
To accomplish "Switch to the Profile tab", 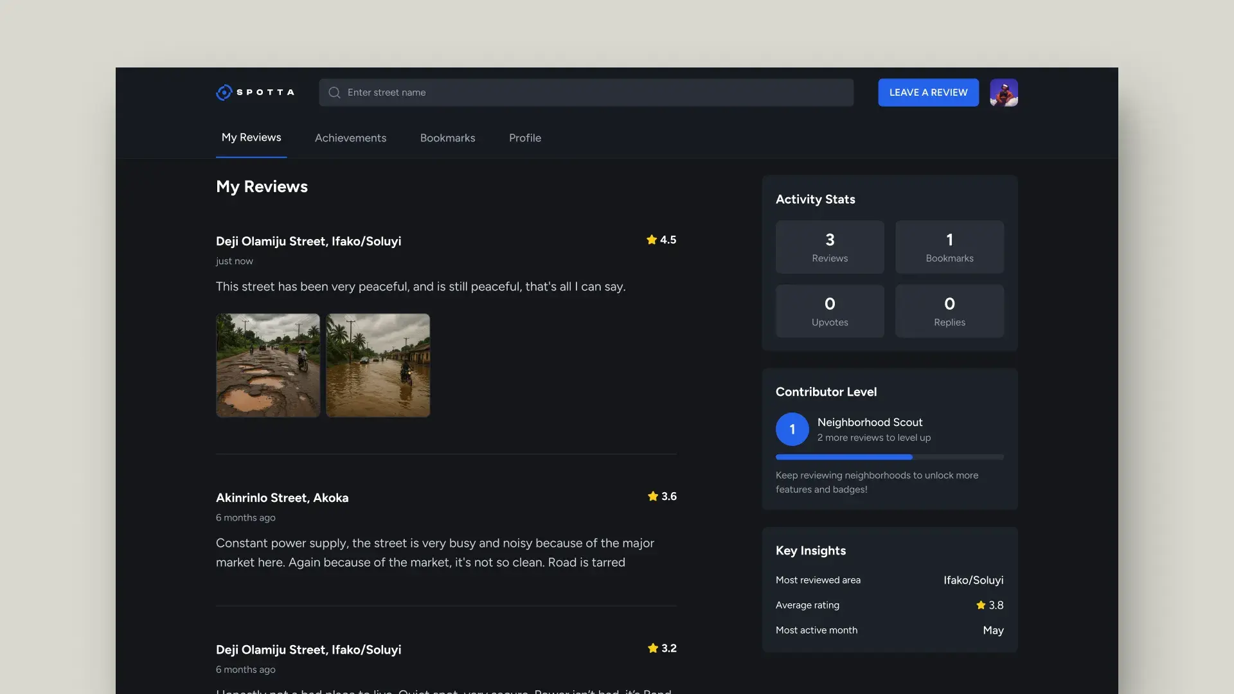I will (524, 138).
